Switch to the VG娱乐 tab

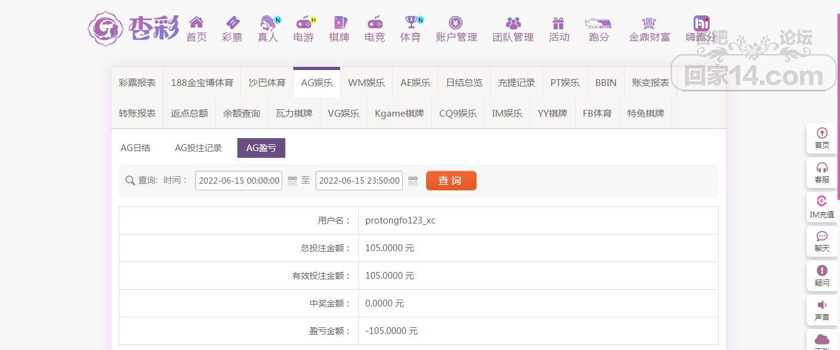(344, 113)
